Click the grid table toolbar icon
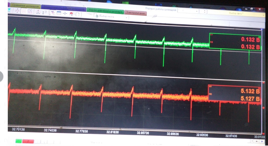Viewport: 268px width, 146px height. tap(59, 13)
